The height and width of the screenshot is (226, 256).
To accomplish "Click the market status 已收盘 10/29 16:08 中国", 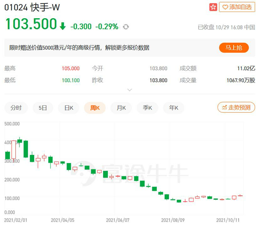I will 226,27.
